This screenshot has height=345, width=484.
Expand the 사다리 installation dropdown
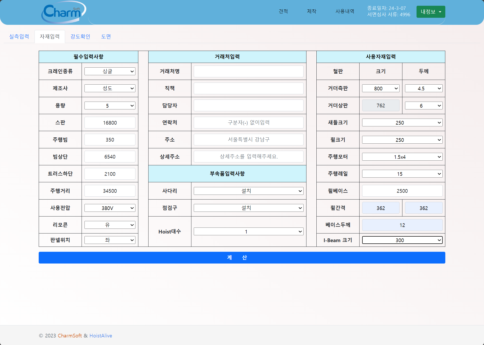tap(248, 191)
